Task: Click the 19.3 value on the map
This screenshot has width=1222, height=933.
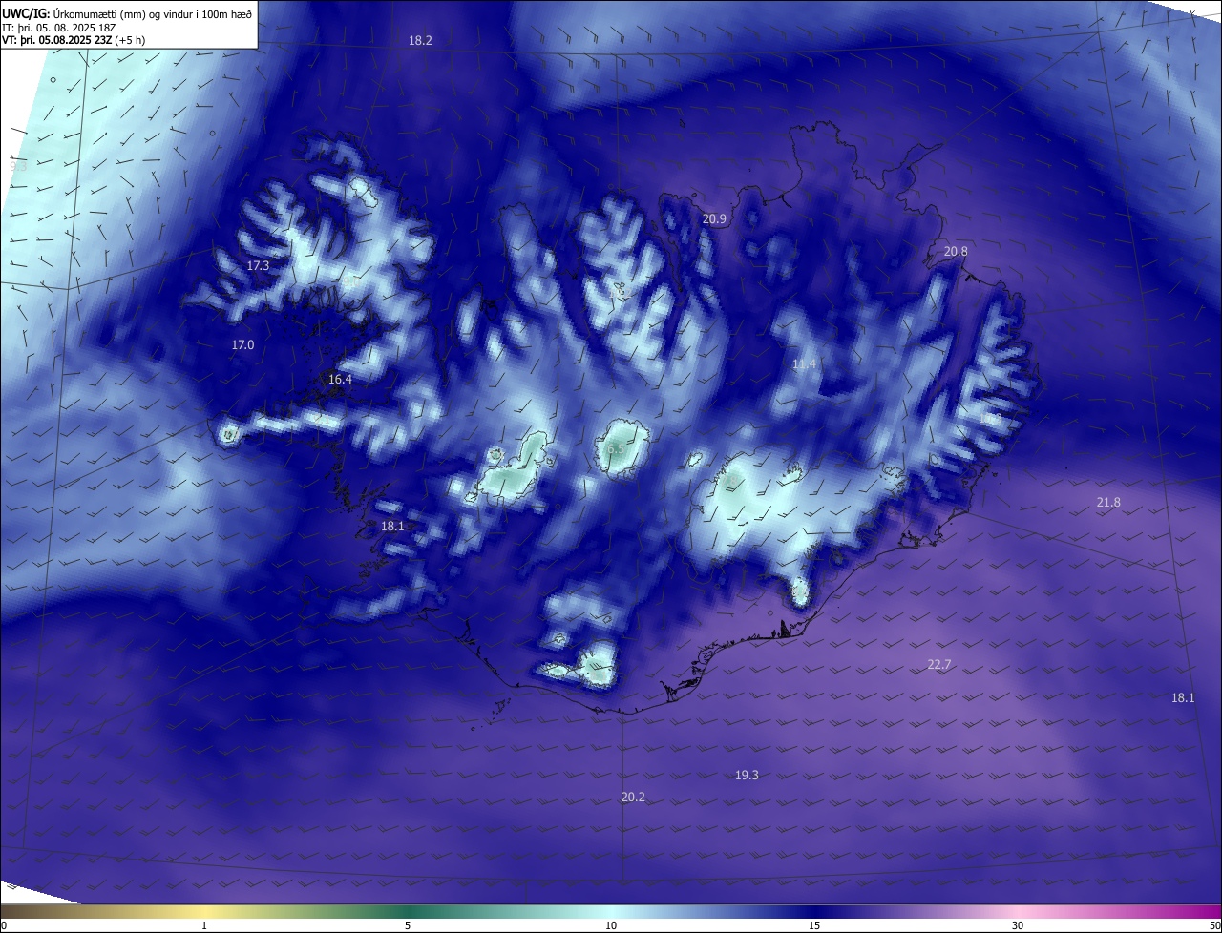Action: click(x=747, y=776)
